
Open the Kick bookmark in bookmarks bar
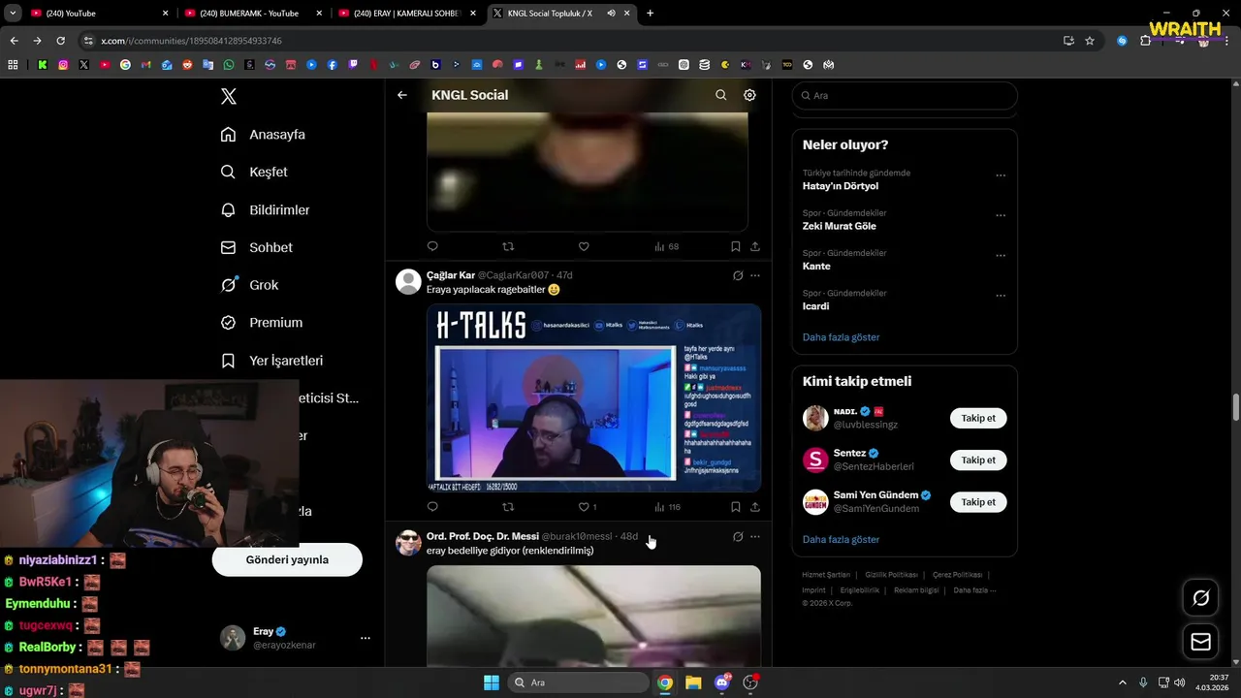pyautogui.click(x=43, y=65)
